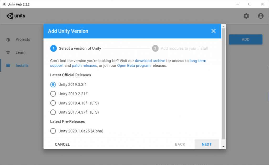The image size is (269, 165).
Task: Click step 1 circle indicator
Action: pyautogui.click(x=53, y=49)
